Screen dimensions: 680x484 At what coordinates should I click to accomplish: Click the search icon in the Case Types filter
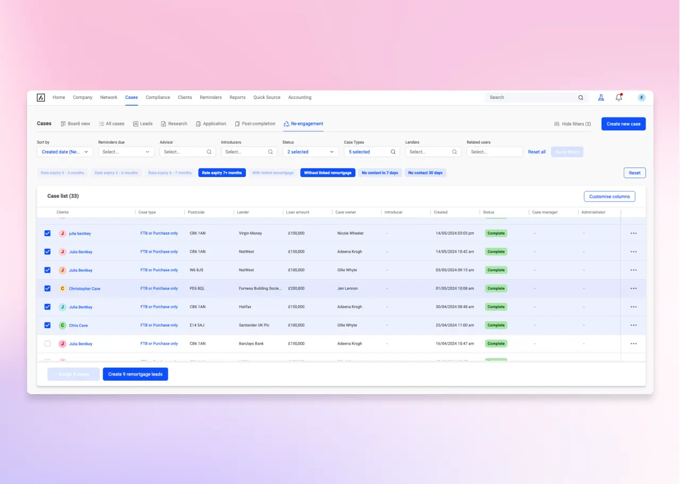393,152
